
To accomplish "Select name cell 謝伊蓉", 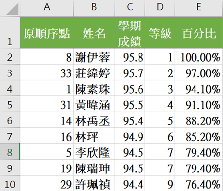I will pyautogui.click(x=94, y=56).
